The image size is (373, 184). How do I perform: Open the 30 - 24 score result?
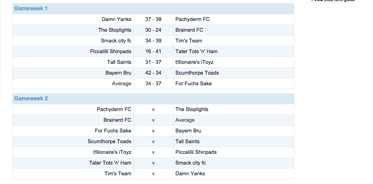(x=153, y=30)
